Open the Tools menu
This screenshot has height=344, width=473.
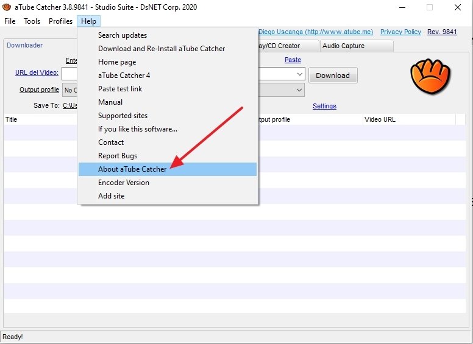(x=32, y=21)
